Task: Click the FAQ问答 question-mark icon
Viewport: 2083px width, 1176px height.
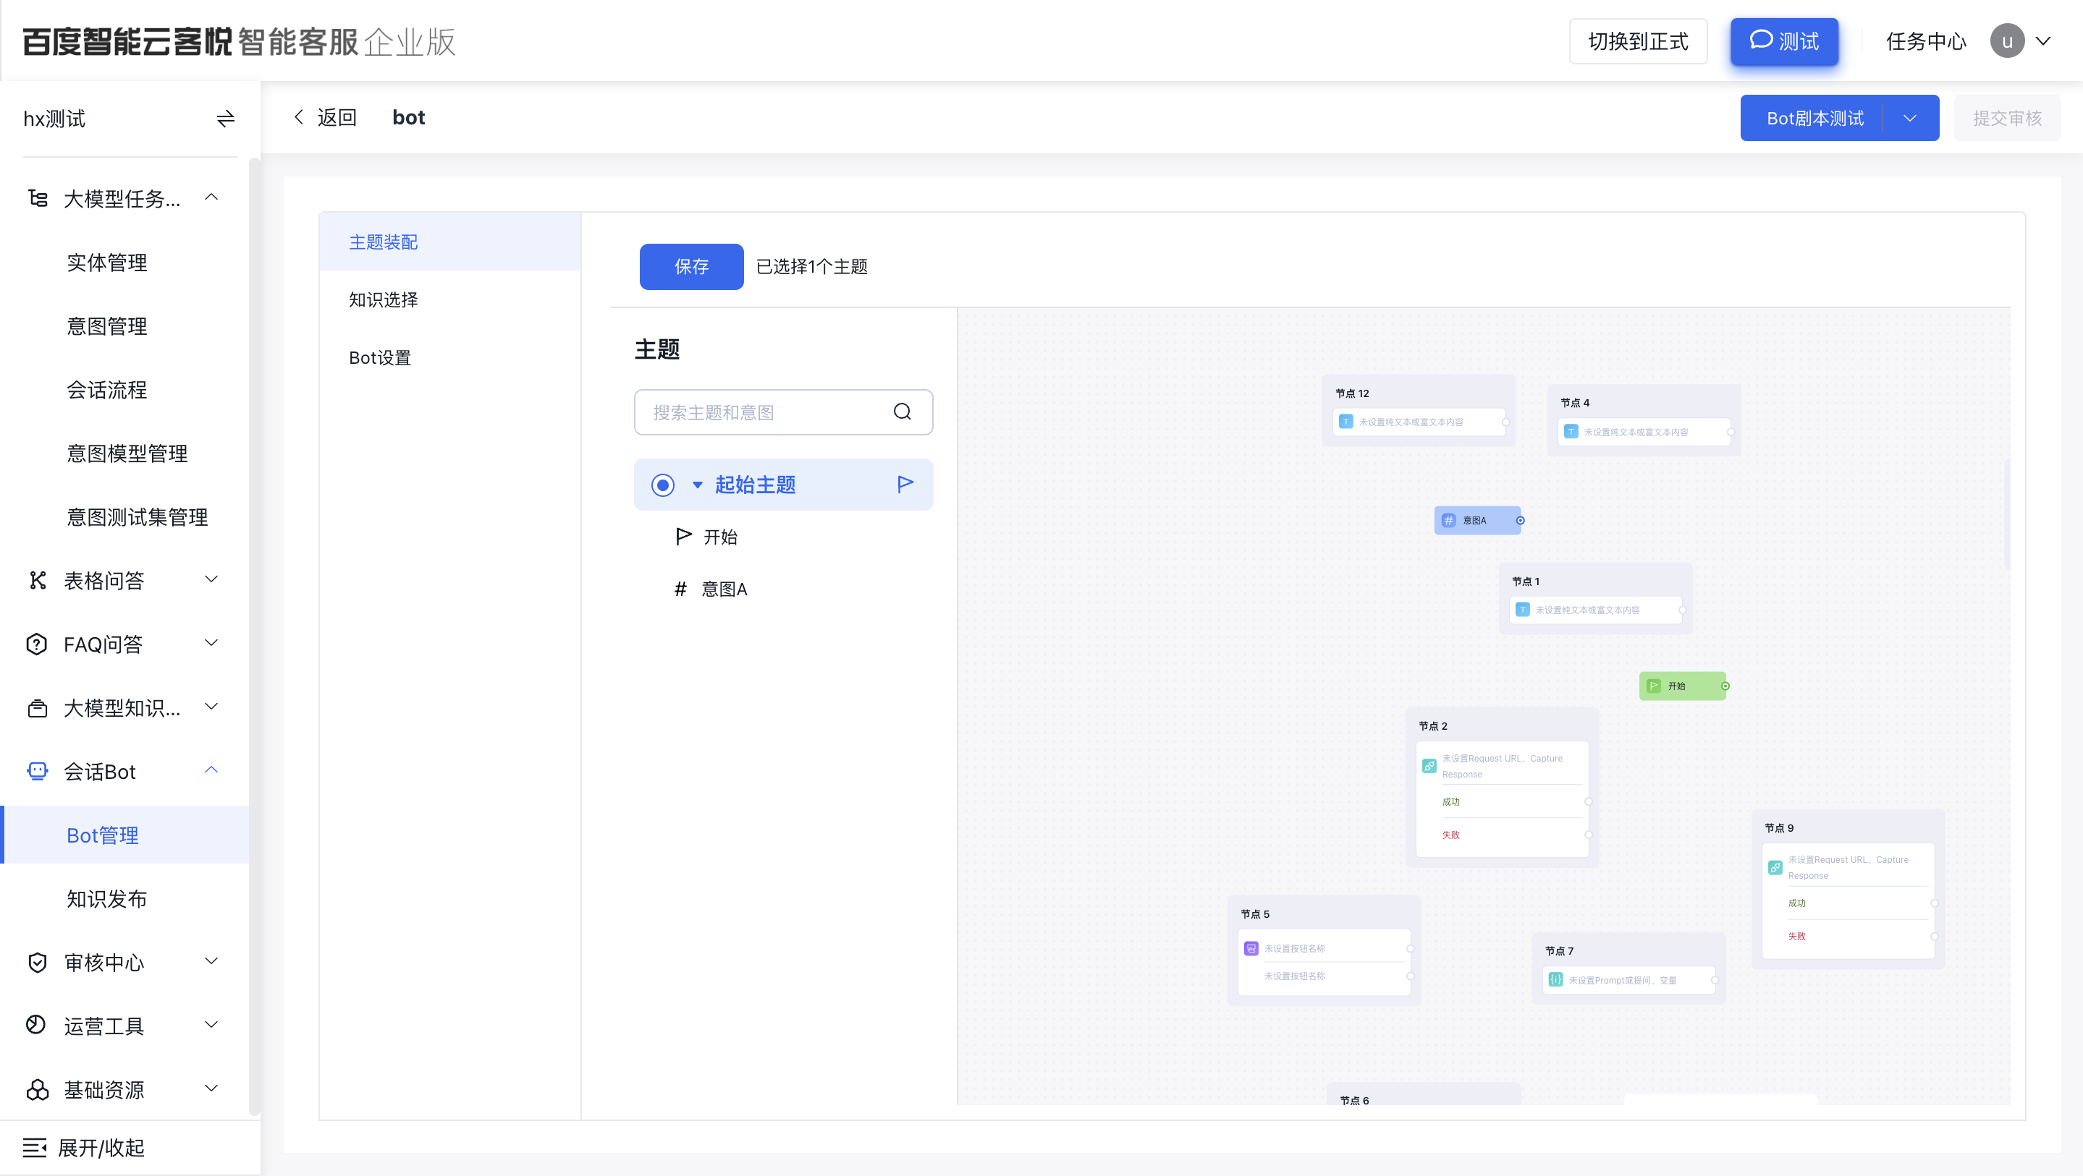Action: [x=37, y=644]
